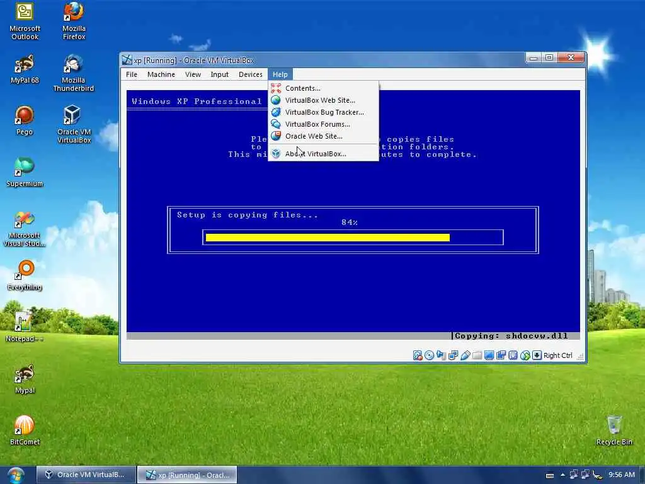645x484 pixels.
Task: Click the mouse integration status icon
Action: (x=525, y=355)
